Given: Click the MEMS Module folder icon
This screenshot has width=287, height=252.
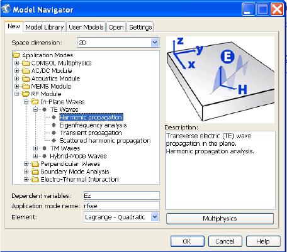Looking at the screenshot, I should point(26,86).
